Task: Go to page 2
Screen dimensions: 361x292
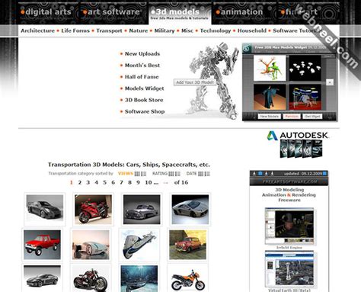Action: coord(80,182)
